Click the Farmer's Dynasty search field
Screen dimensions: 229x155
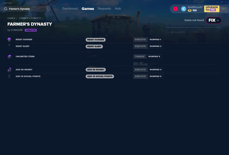[26, 9]
